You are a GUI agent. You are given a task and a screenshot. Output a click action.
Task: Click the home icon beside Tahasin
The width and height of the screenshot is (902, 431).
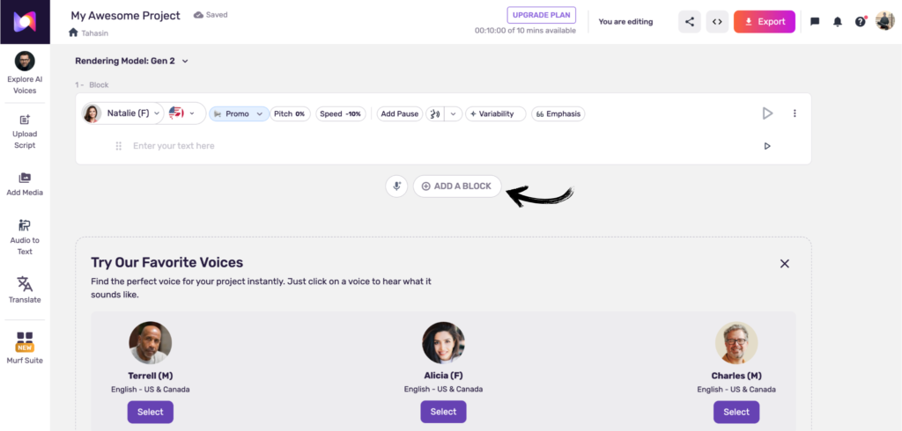[73, 33]
